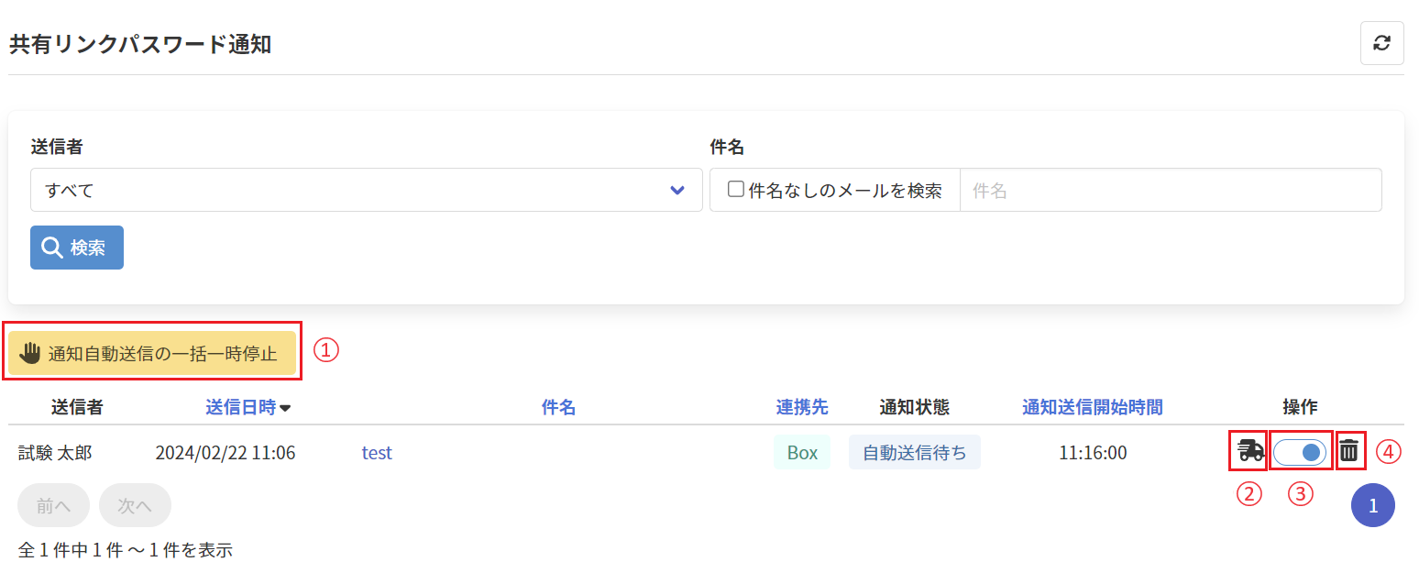The width and height of the screenshot is (1419, 573).
Task: Click the sort arrow beside 送信日時
Action: [285, 409]
